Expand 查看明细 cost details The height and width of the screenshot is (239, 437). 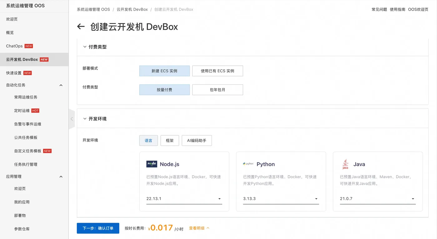[199, 228]
